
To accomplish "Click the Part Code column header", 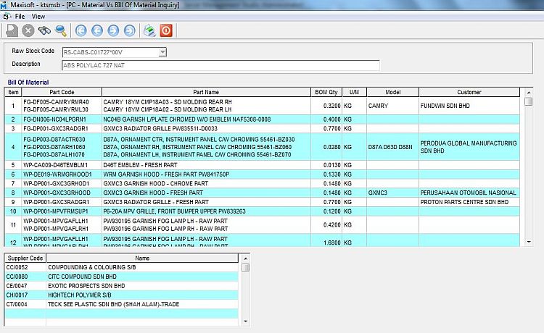I will pos(62,92).
